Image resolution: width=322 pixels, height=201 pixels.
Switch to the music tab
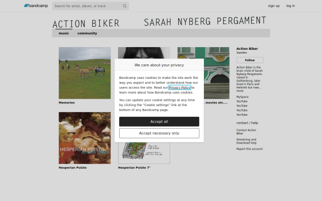click(64, 33)
